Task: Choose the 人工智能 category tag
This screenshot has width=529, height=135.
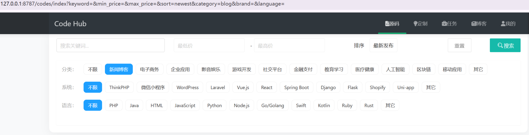Action: point(395,69)
